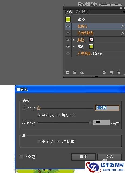125x173 pixels.
Task: Switch to the 外观 tab
Action: coord(68,12)
